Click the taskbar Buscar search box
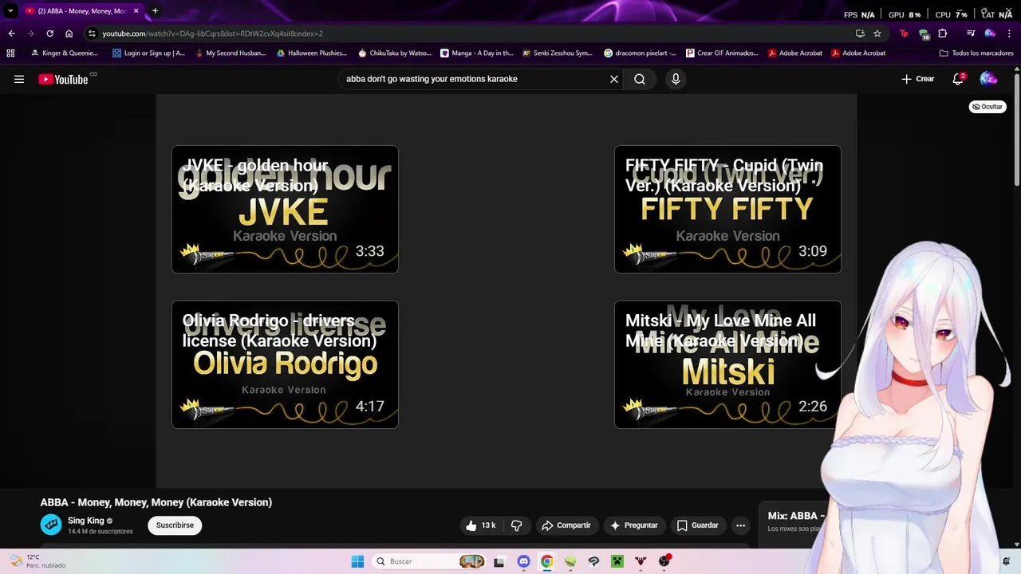 431,561
